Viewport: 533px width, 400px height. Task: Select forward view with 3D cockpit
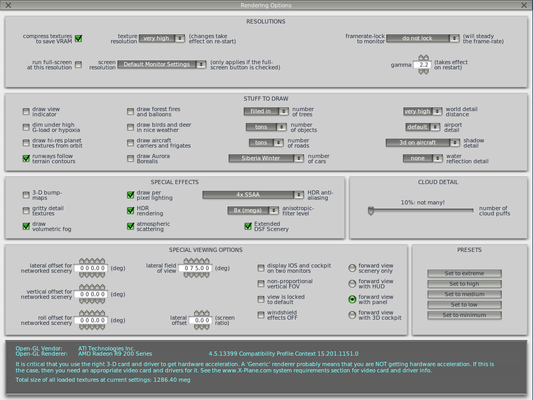pos(352,315)
